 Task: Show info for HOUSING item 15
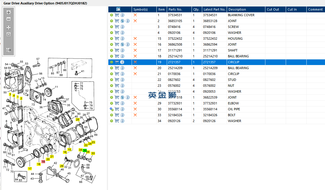pyautogui.click(x=122, y=39)
